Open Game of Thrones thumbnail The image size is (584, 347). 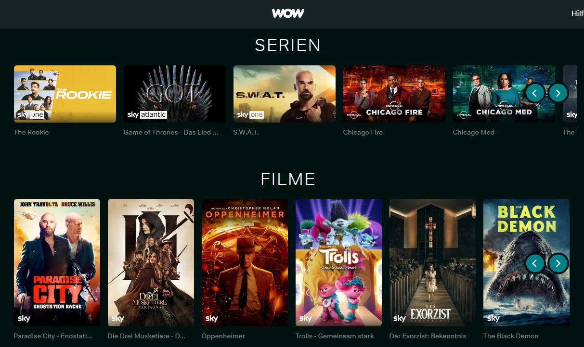(175, 94)
